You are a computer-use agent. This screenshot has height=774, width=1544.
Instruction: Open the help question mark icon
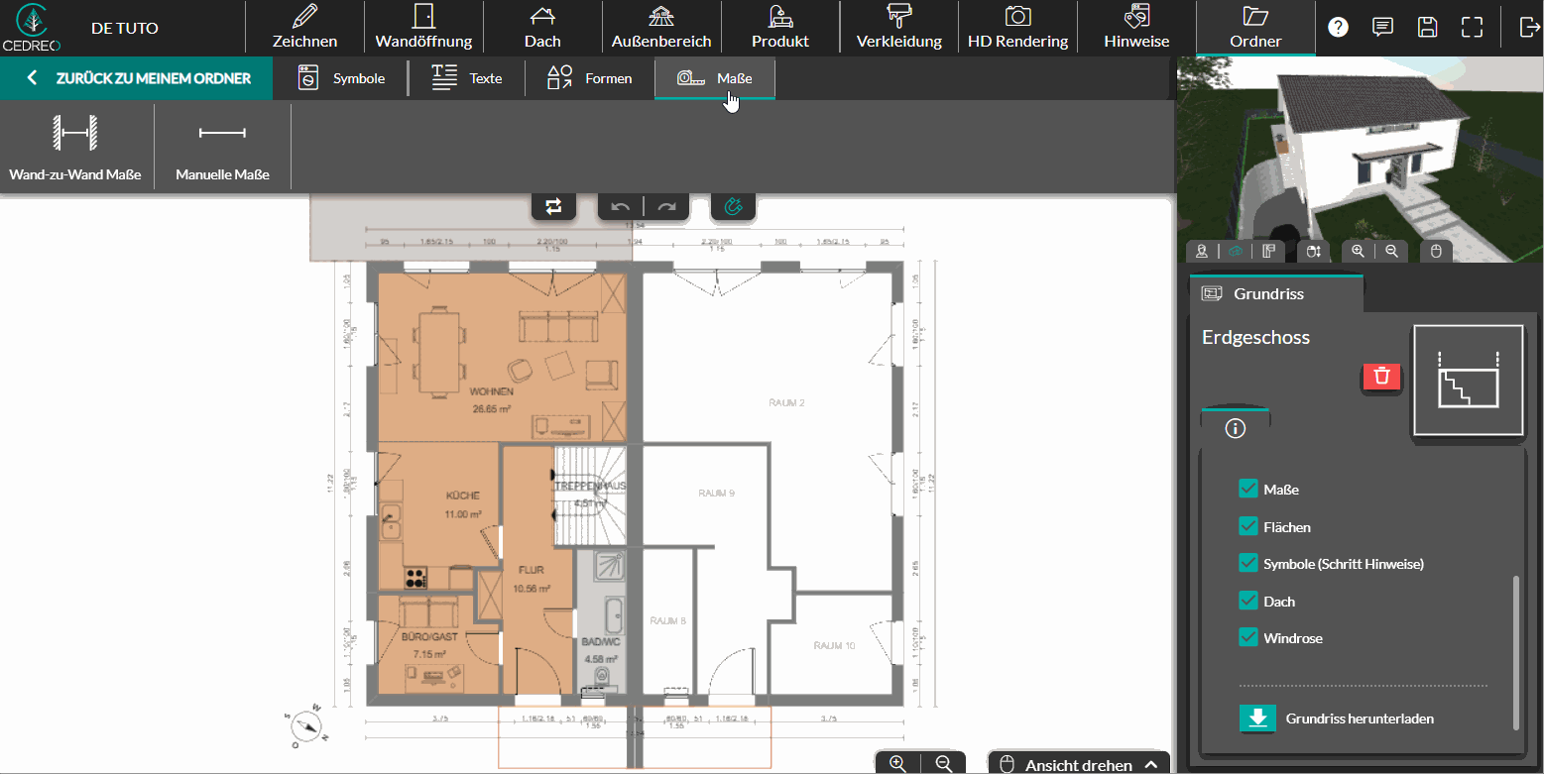click(x=1338, y=28)
